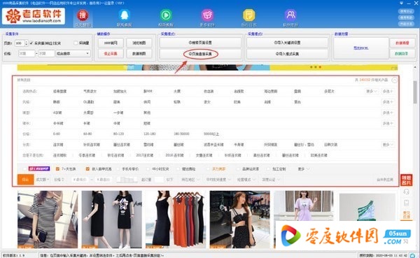
Task: Open the sort order combo box beside price
Action: click(x=73, y=54)
